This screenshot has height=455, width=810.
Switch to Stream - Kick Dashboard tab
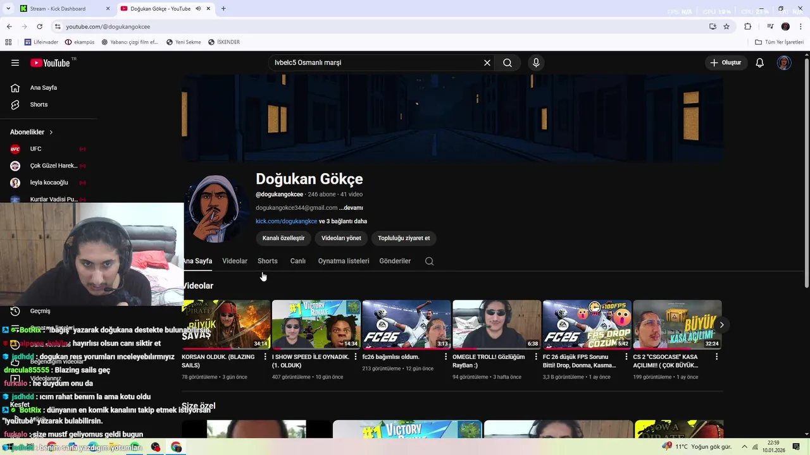(x=64, y=9)
